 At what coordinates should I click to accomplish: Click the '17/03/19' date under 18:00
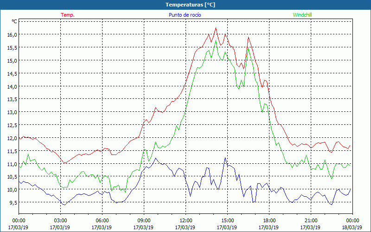[x=269, y=227]
